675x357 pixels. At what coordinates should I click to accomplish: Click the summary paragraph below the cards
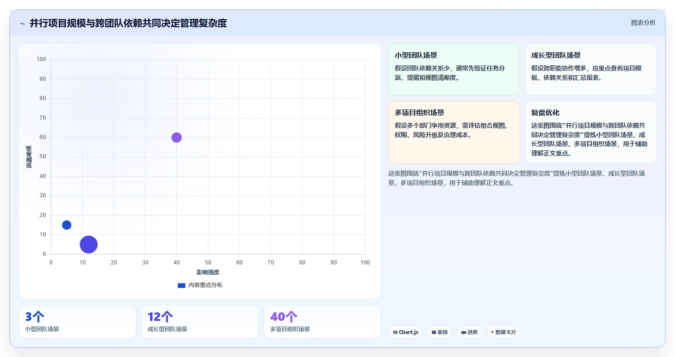coord(516,178)
